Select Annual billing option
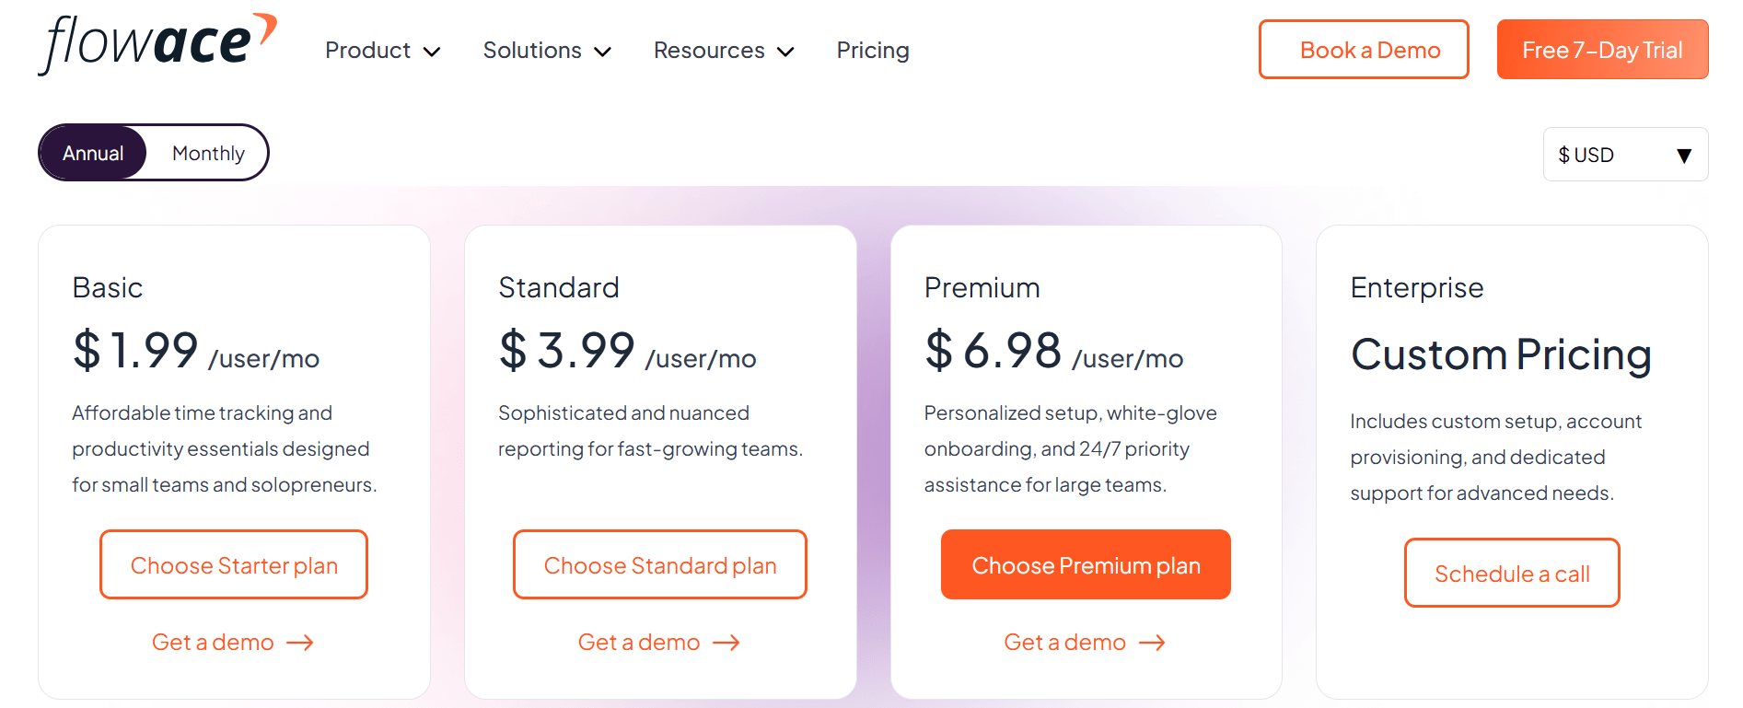1743x708 pixels. [93, 154]
